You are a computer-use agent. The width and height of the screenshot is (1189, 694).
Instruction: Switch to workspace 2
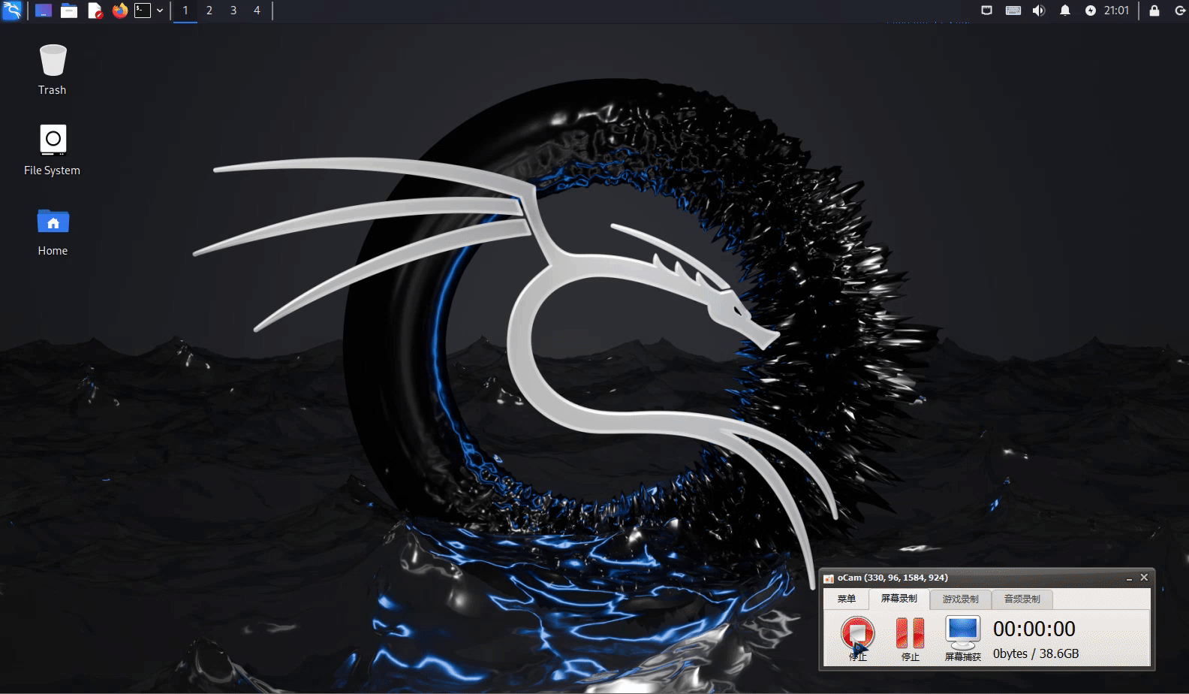(x=209, y=11)
